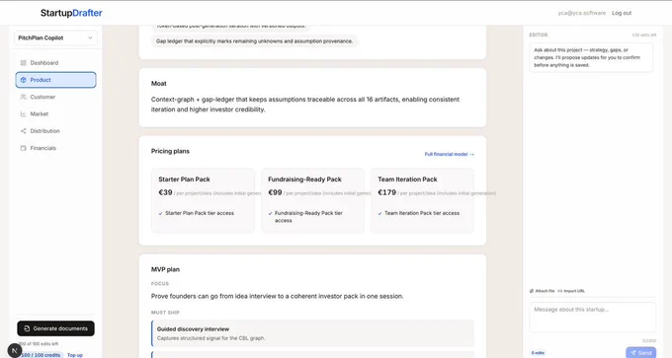Open the PitchPlan Copilot project dropdown

coord(55,37)
